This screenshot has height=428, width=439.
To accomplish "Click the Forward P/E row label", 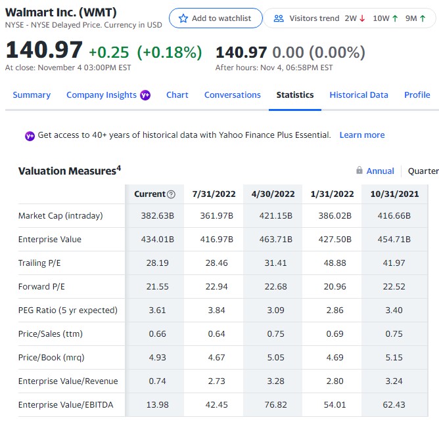I will (x=41, y=287).
